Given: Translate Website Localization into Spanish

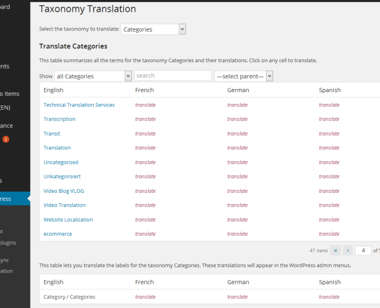Looking at the screenshot, I should click(x=329, y=220).
